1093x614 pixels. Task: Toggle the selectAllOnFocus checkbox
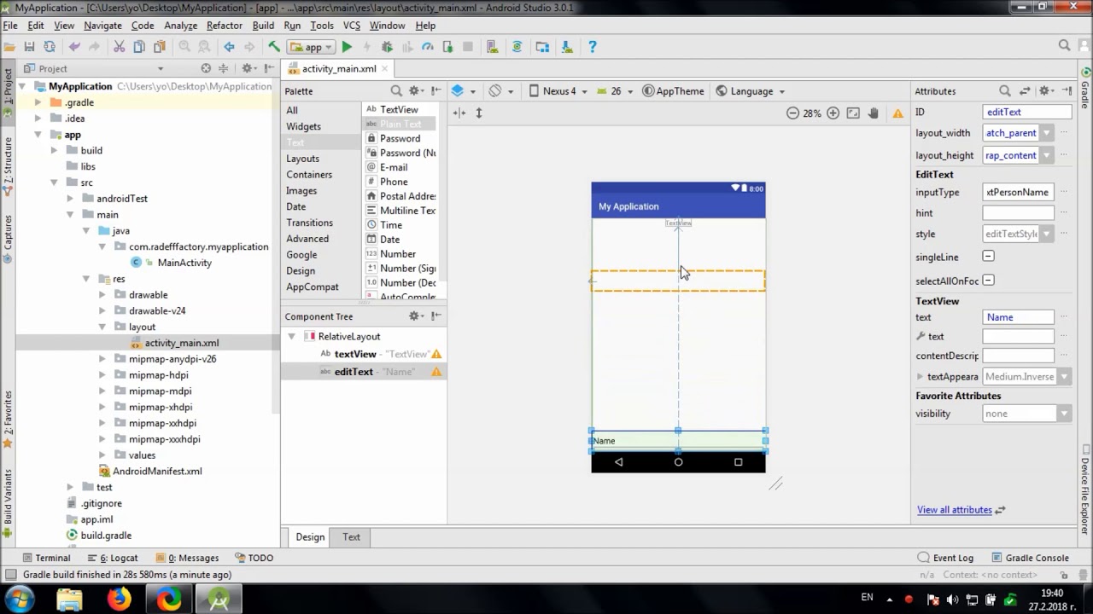click(988, 281)
